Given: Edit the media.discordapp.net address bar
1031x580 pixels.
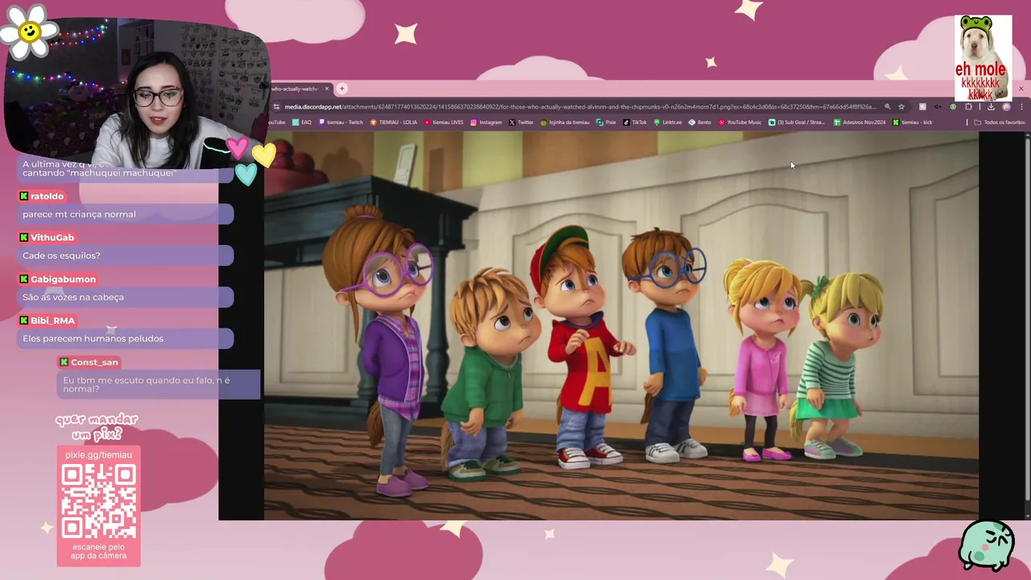Looking at the screenshot, I should coord(580,106).
